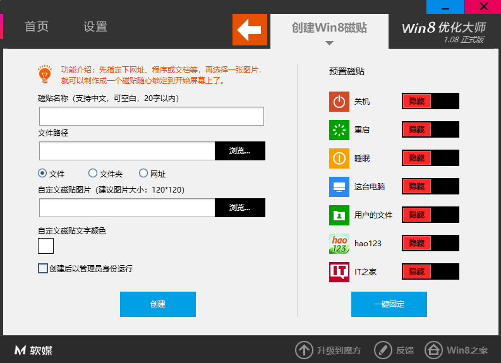The width and height of the screenshot is (501, 363).
Task: Enable 创建后以管理员身份运行 checkbox
Action: click(x=43, y=269)
